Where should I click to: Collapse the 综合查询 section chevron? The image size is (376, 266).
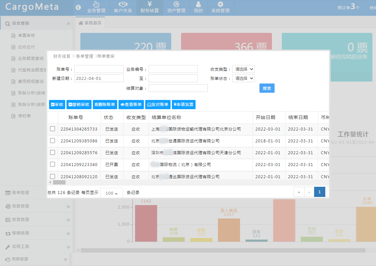click(68, 23)
